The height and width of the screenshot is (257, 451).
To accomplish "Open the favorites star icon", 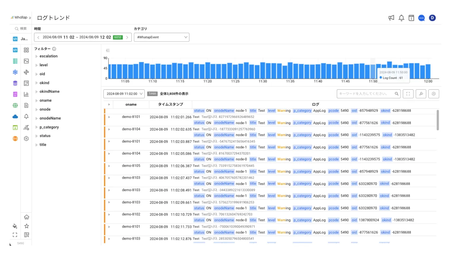I will pos(27,226).
